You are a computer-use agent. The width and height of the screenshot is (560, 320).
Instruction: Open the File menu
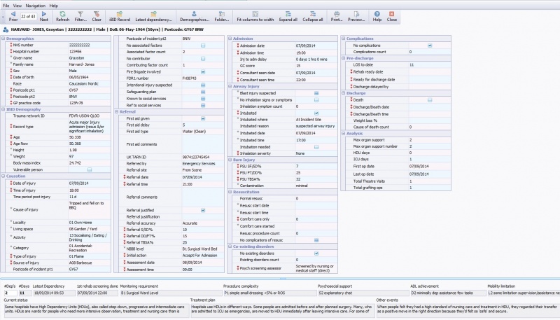(x=6, y=6)
